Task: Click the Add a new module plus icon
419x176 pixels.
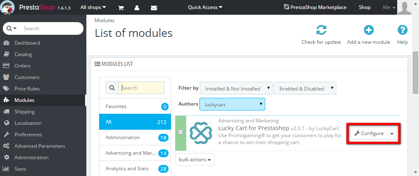Action: [x=368, y=30]
